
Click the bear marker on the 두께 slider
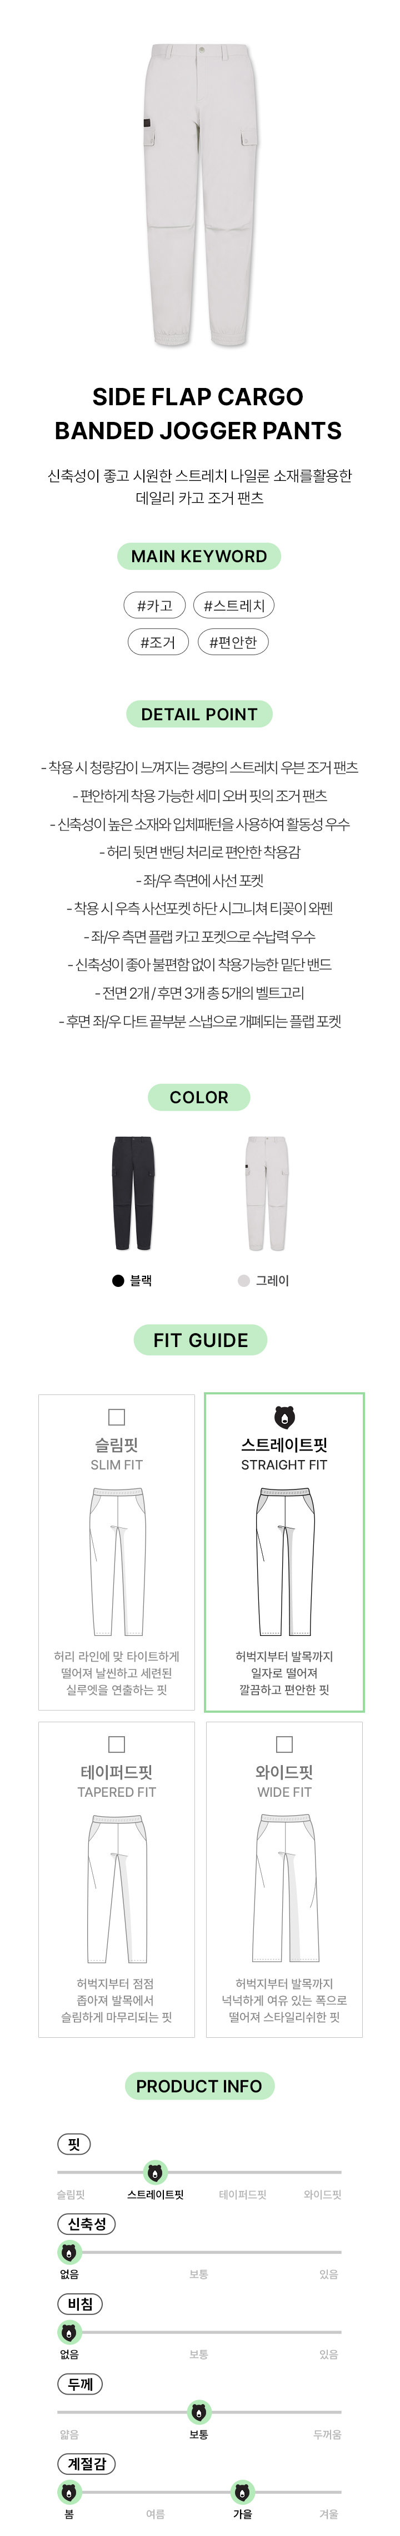click(x=198, y=2412)
